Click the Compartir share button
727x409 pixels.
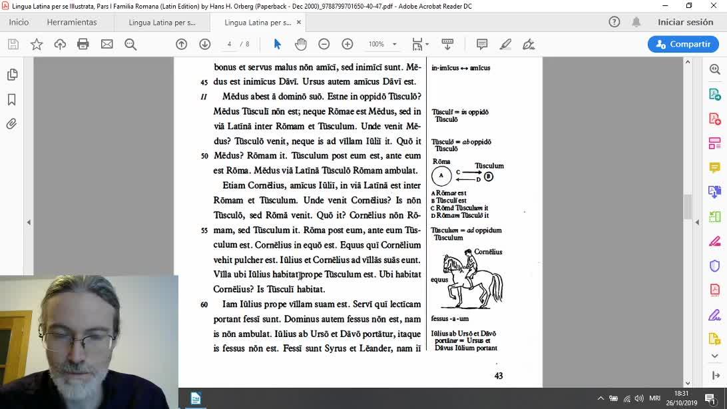[x=683, y=44]
